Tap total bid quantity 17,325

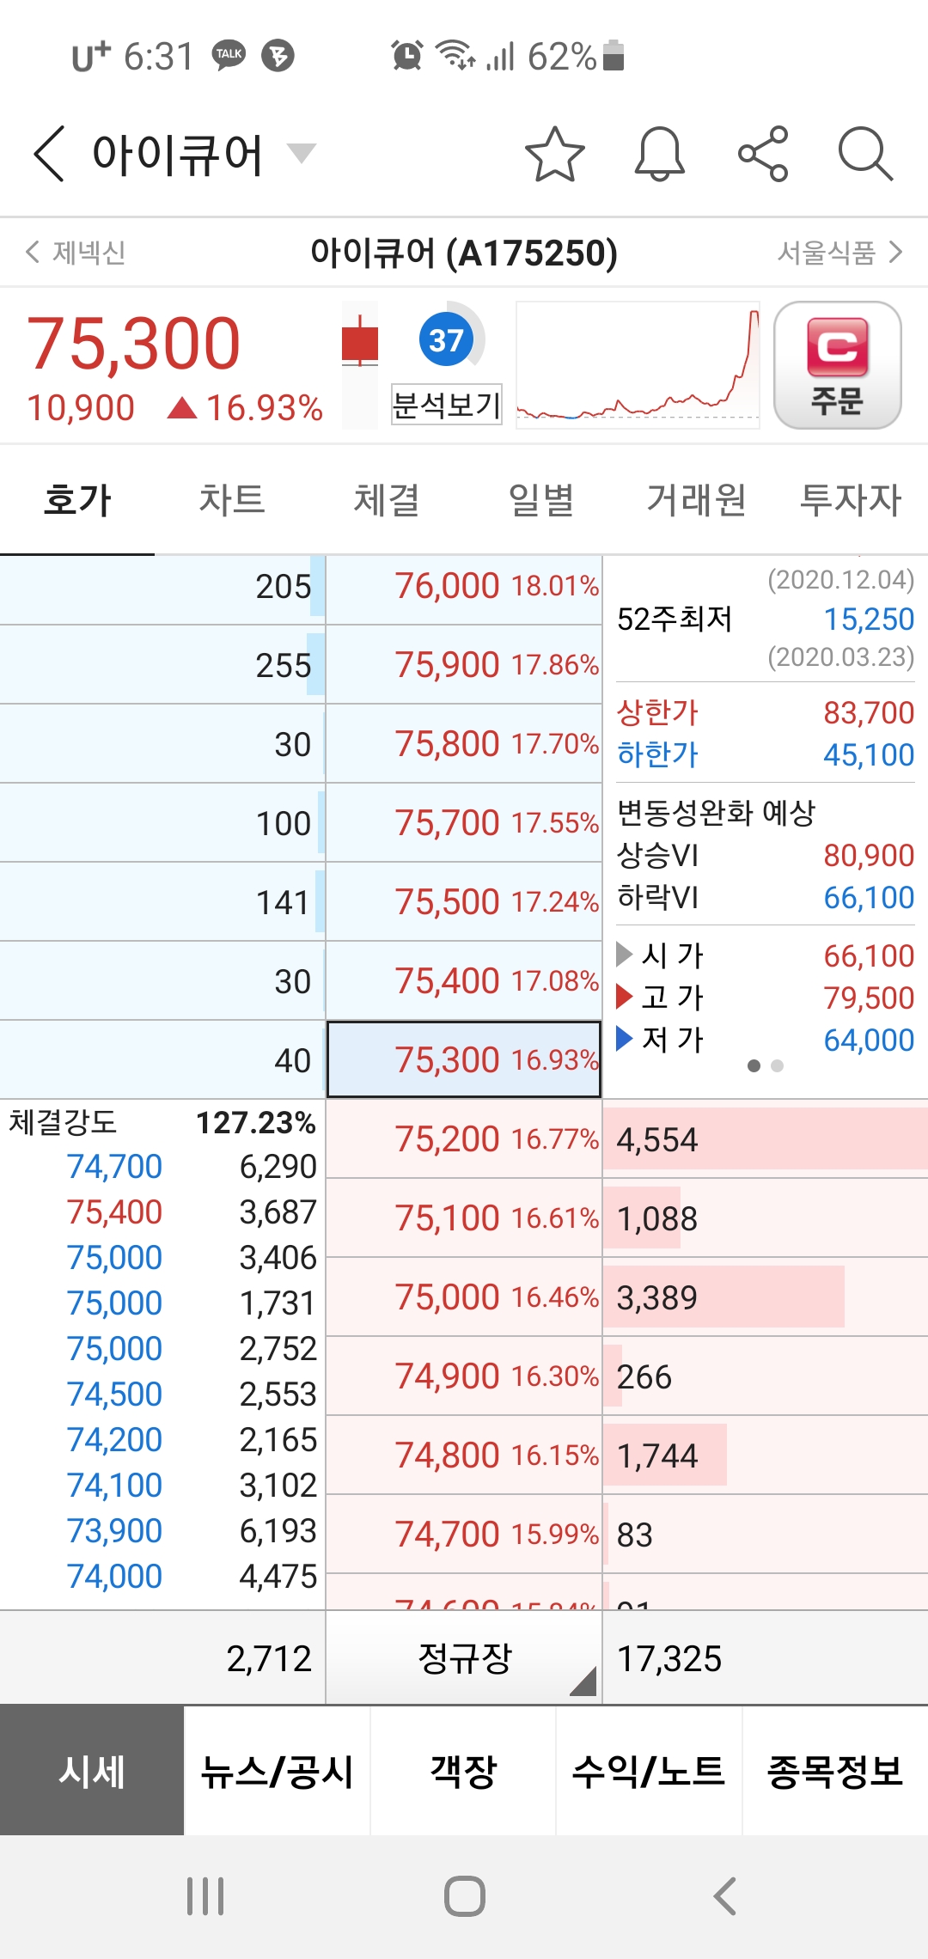(669, 1659)
